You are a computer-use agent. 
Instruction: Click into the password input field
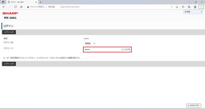102,49
